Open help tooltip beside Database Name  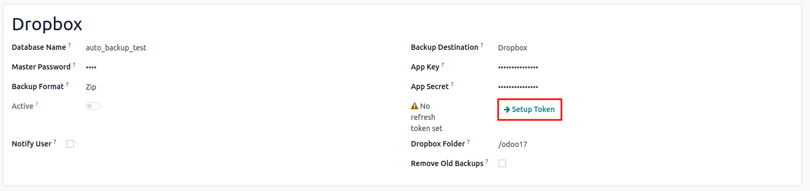(x=69, y=46)
